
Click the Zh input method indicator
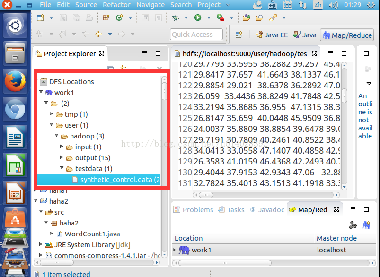[x=318, y=5]
